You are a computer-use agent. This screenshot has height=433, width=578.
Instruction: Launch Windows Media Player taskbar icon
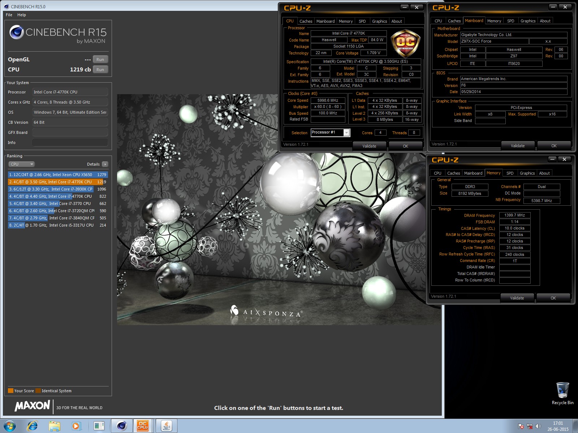click(76, 426)
